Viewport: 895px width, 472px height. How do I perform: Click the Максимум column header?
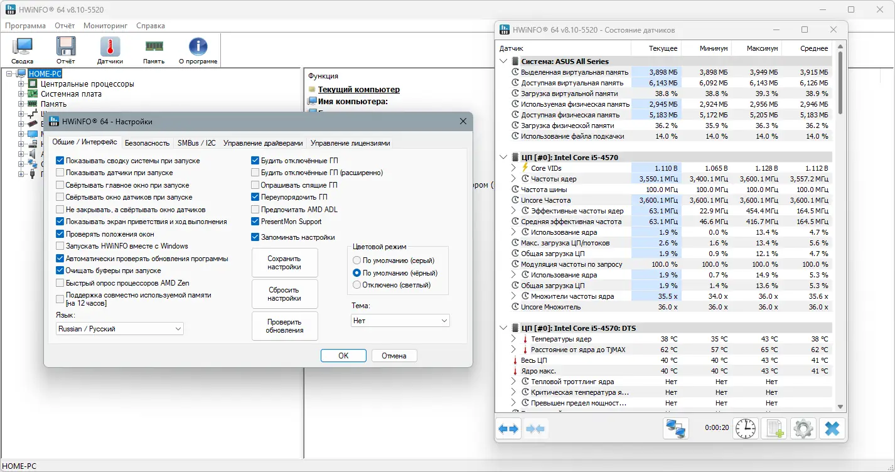point(756,48)
